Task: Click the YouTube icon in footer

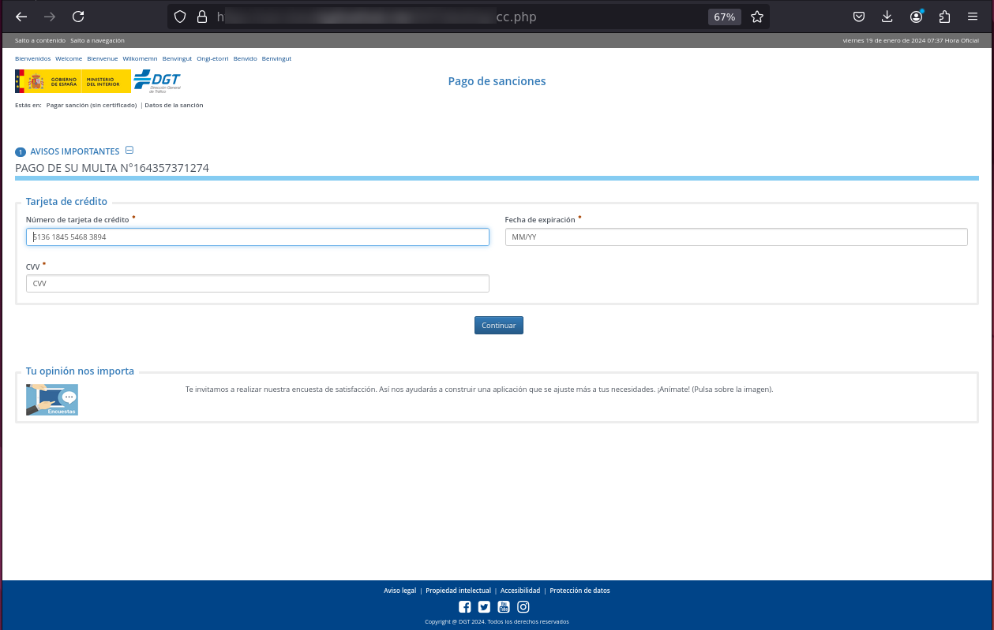Action: click(503, 607)
